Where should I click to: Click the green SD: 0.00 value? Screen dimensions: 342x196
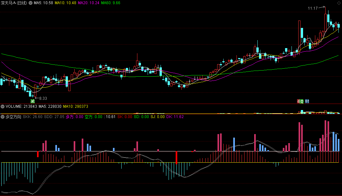point(141,117)
